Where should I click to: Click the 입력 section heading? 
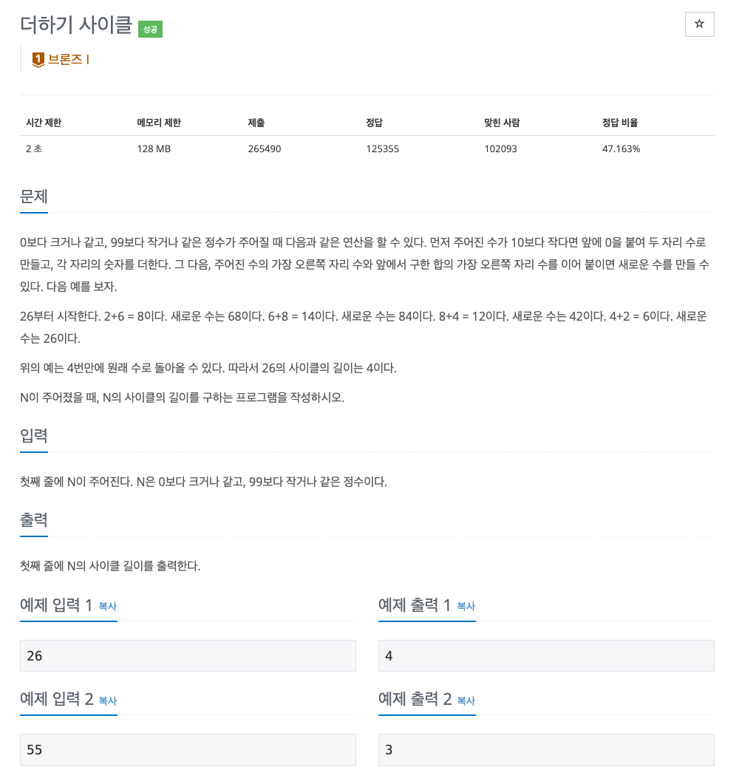34,436
